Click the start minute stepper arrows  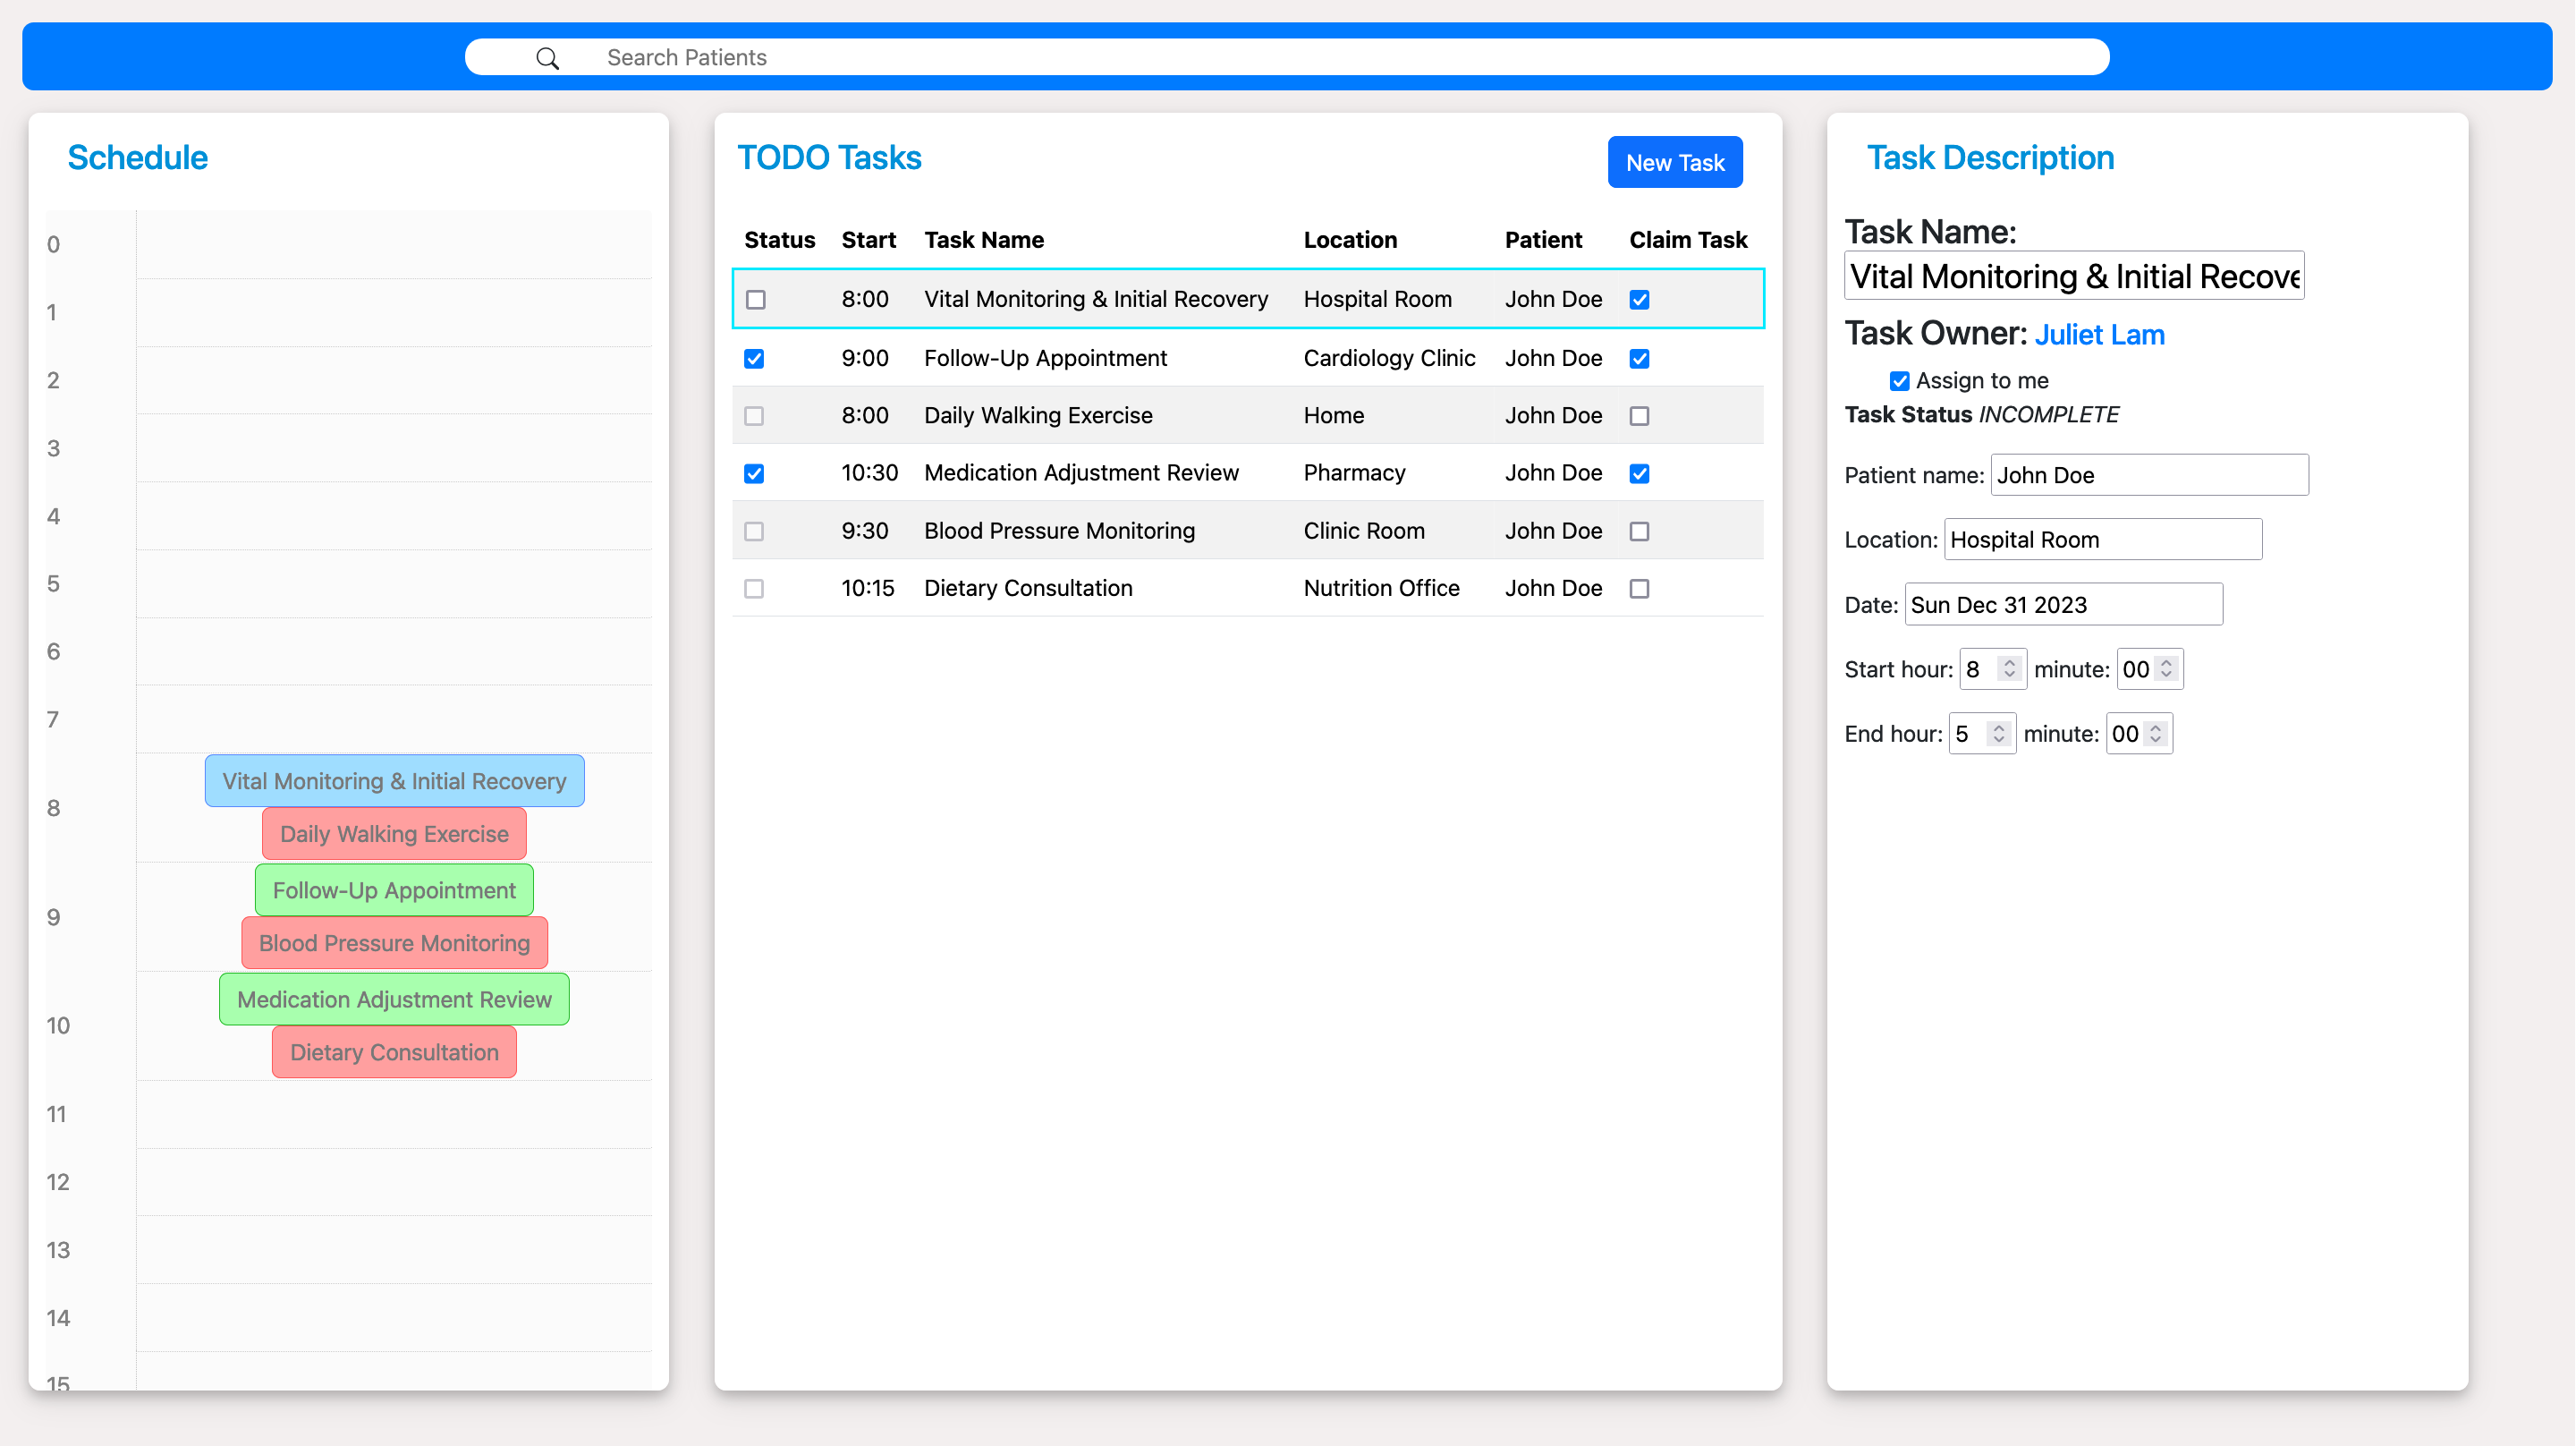2166,668
